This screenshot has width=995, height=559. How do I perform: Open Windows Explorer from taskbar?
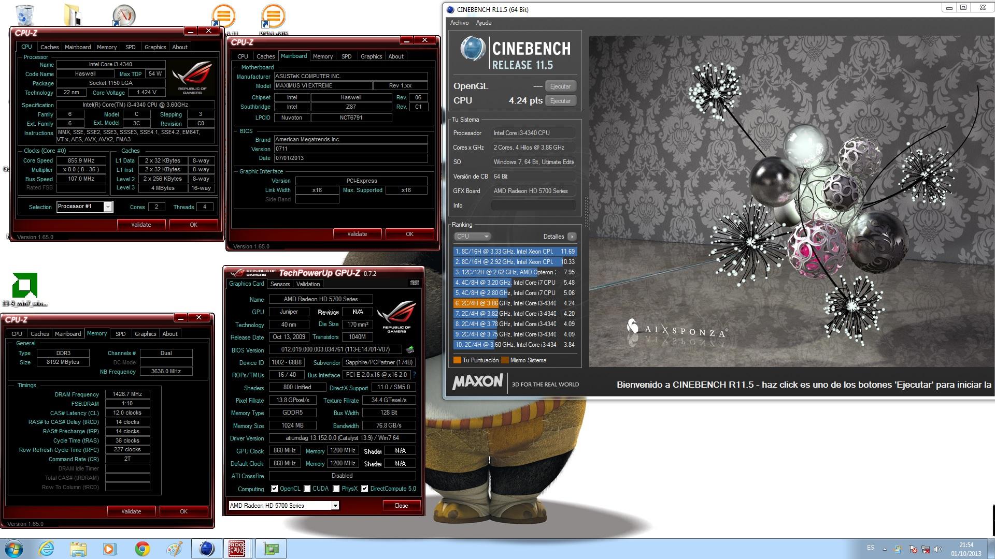78,549
